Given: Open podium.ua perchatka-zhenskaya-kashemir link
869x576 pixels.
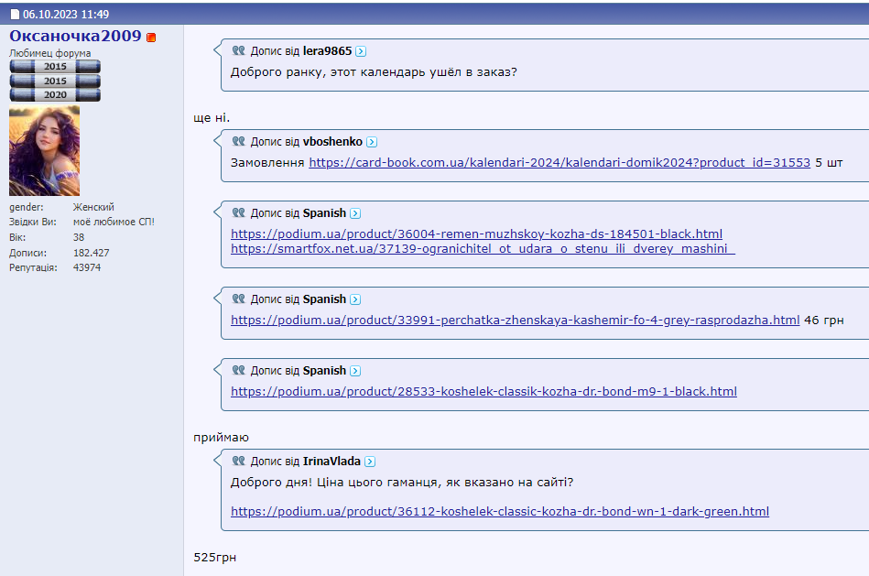Looking at the screenshot, I should (x=516, y=320).
